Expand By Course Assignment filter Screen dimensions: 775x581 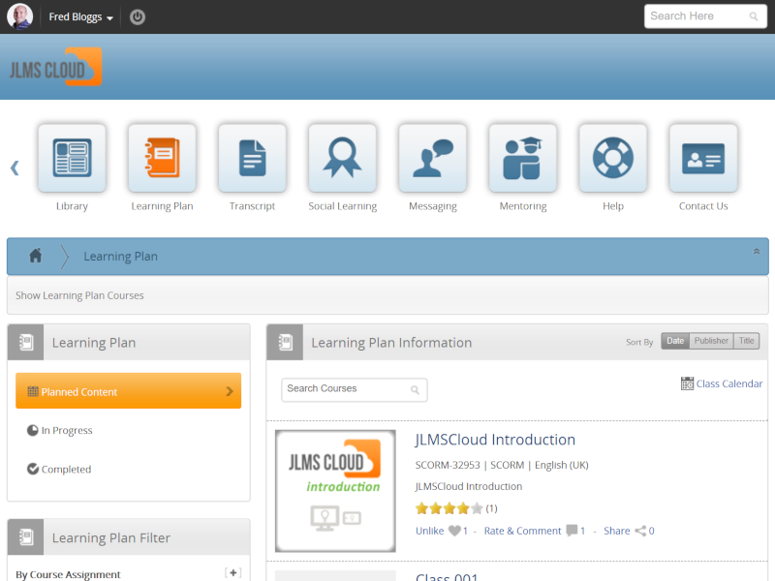[x=232, y=572]
